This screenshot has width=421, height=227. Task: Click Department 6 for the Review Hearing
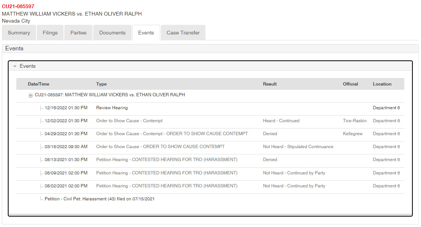[x=386, y=108]
